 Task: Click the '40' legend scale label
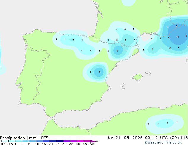coord(78,144)
